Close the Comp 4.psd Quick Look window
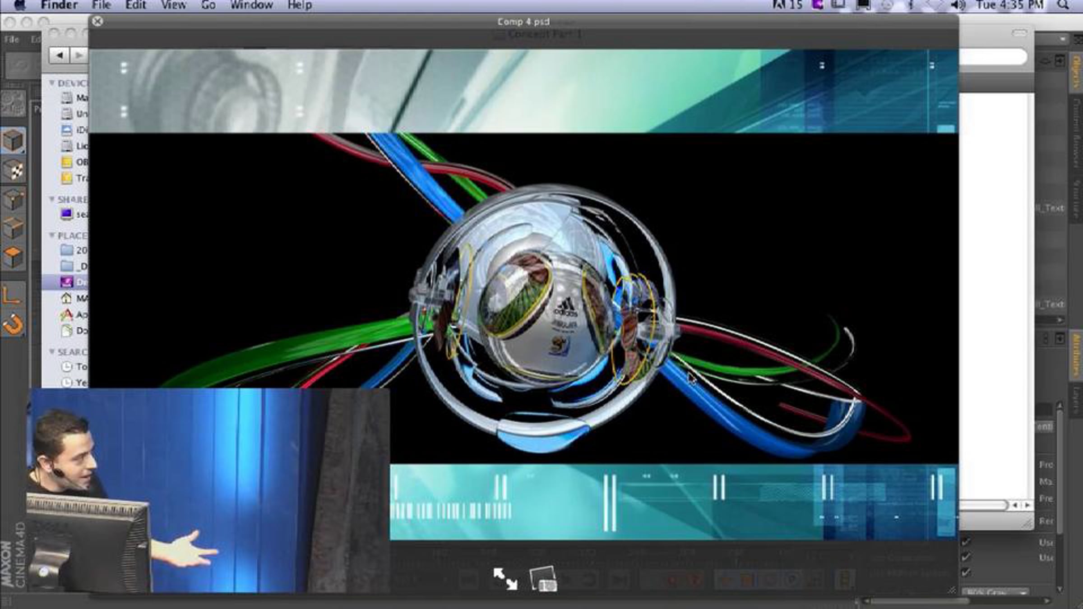 (x=97, y=21)
